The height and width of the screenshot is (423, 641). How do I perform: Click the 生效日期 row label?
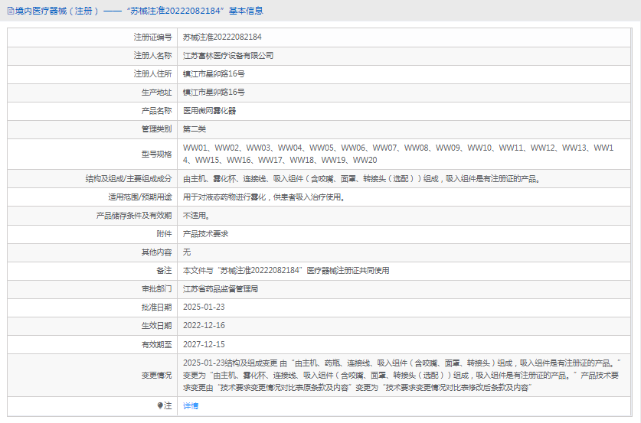(x=156, y=325)
